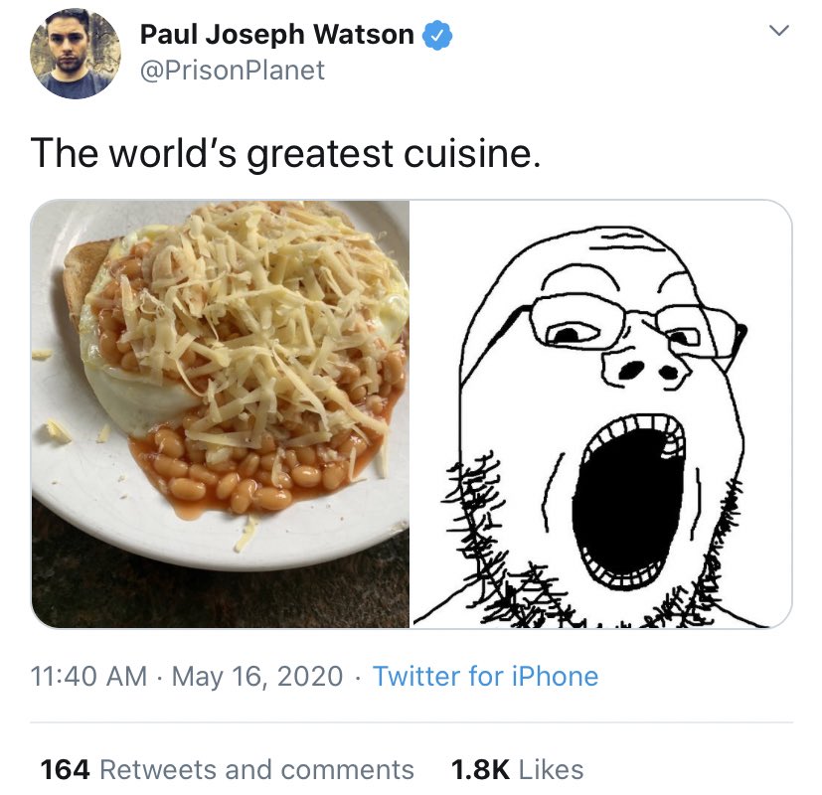The height and width of the screenshot is (795, 822).
Task: Open the open-mouth cartoon face image
Action: [x=601, y=413]
